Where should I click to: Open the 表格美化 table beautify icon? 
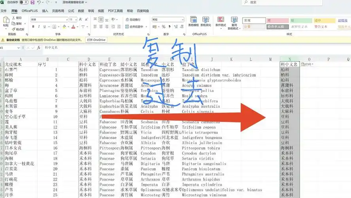coord(206,19)
